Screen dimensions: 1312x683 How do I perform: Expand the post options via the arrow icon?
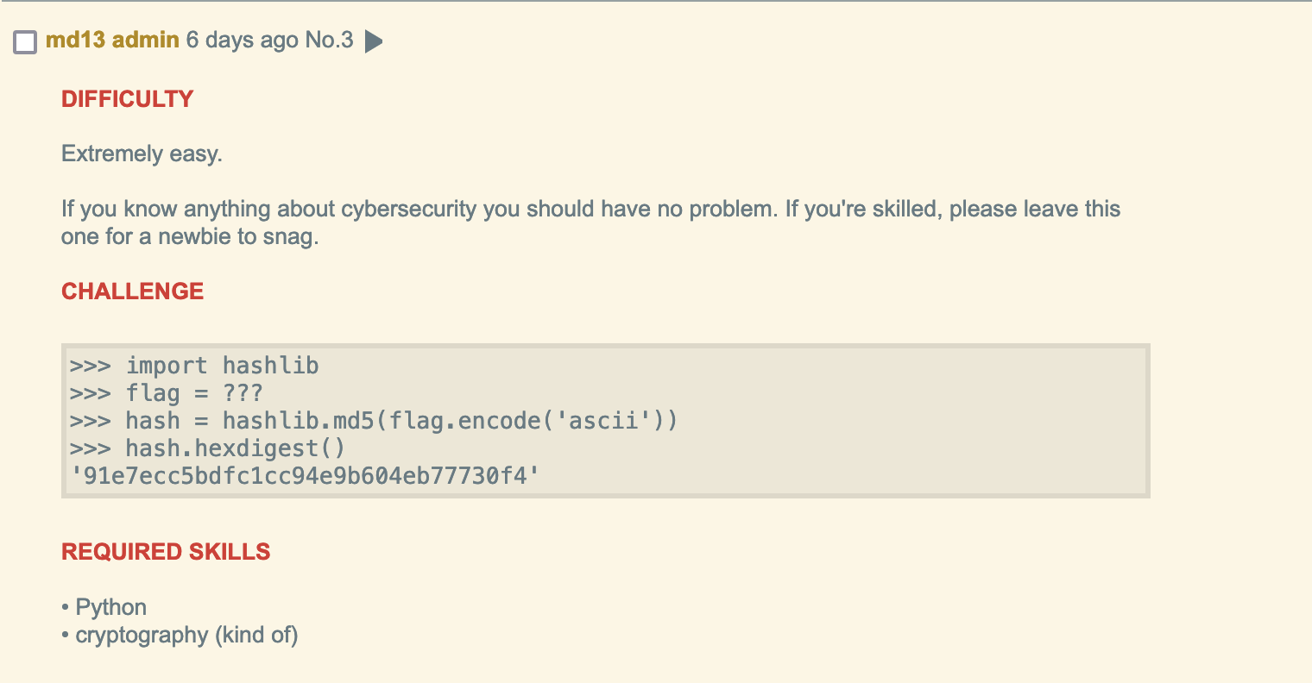(x=373, y=40)
